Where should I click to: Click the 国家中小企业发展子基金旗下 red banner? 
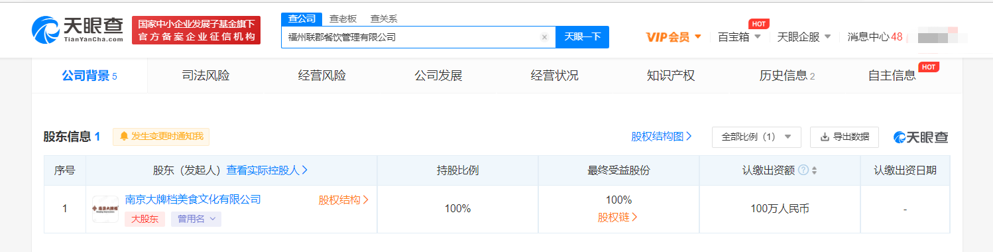point(196,30)
